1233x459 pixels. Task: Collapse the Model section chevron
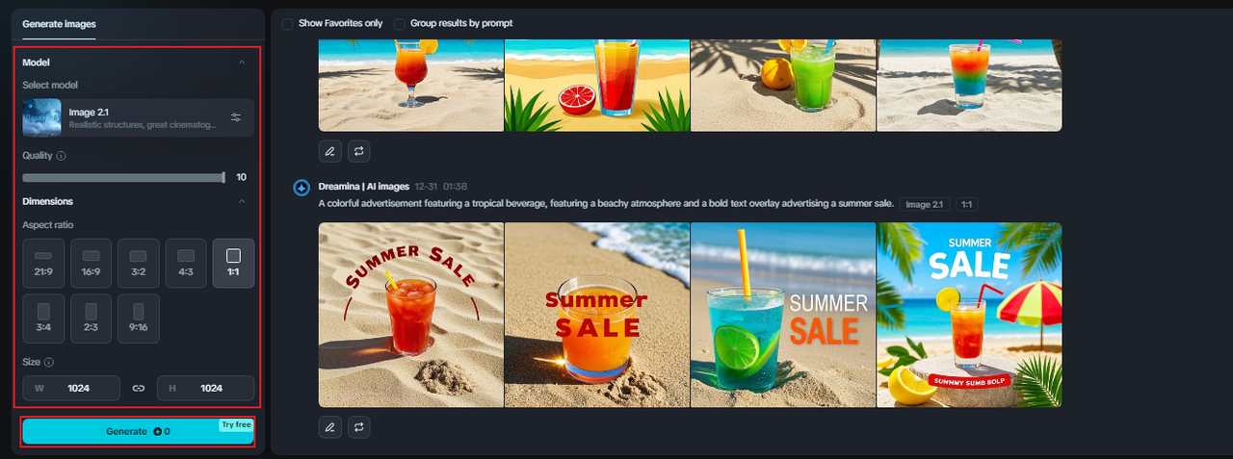coord(242,63)
